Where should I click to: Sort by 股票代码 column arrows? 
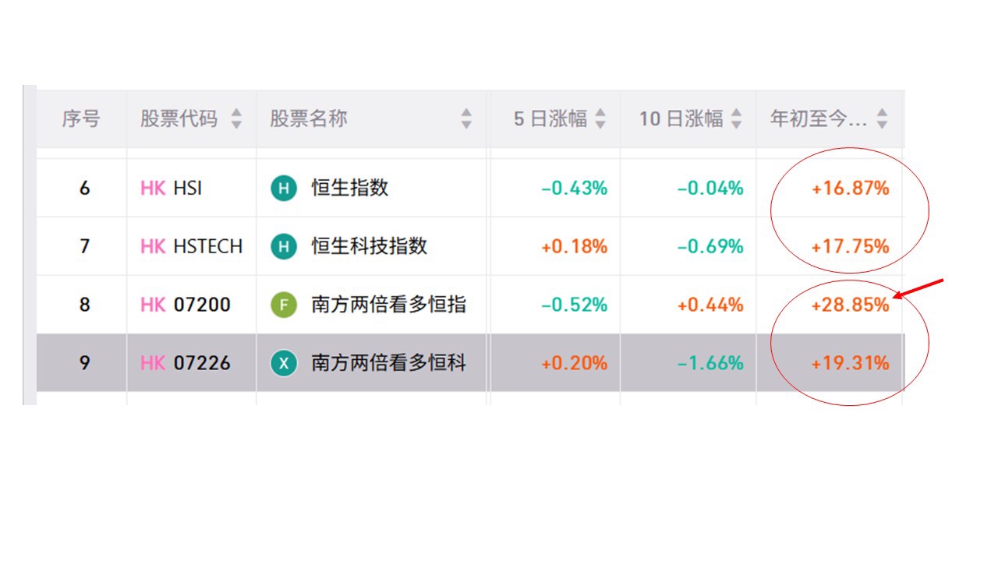click(x=236, y=119)
